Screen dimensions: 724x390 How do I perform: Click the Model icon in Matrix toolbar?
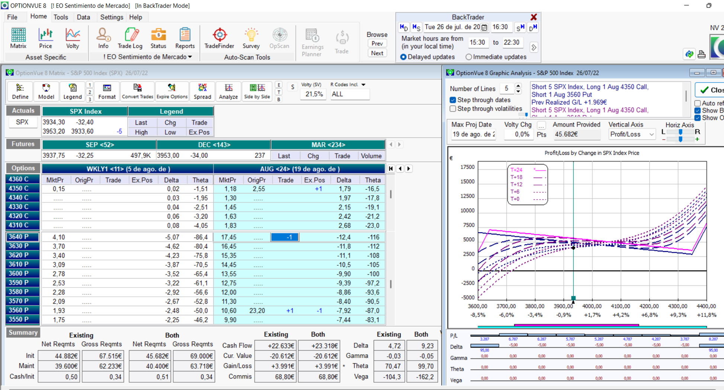(x=46, y=91)
